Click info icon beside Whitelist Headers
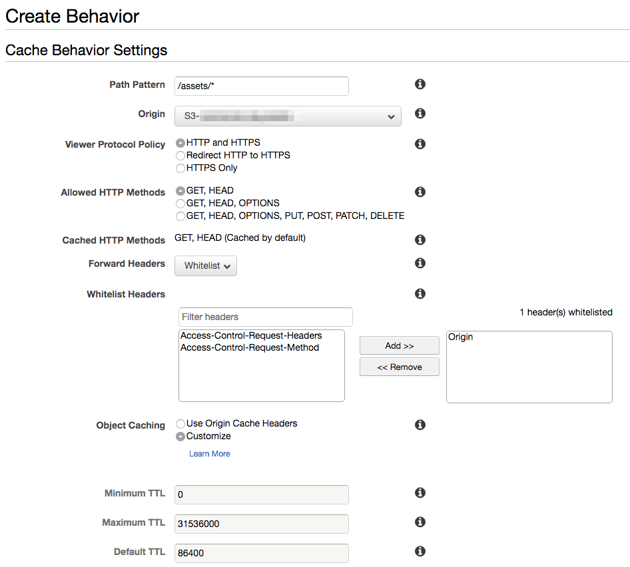This screenshot has height=567, width=630. (420, 293)
